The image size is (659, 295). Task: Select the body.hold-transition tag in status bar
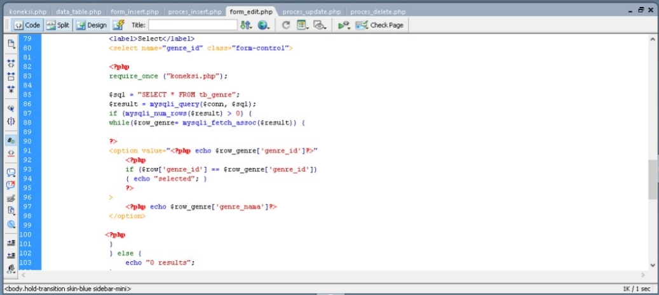(67, 289)
